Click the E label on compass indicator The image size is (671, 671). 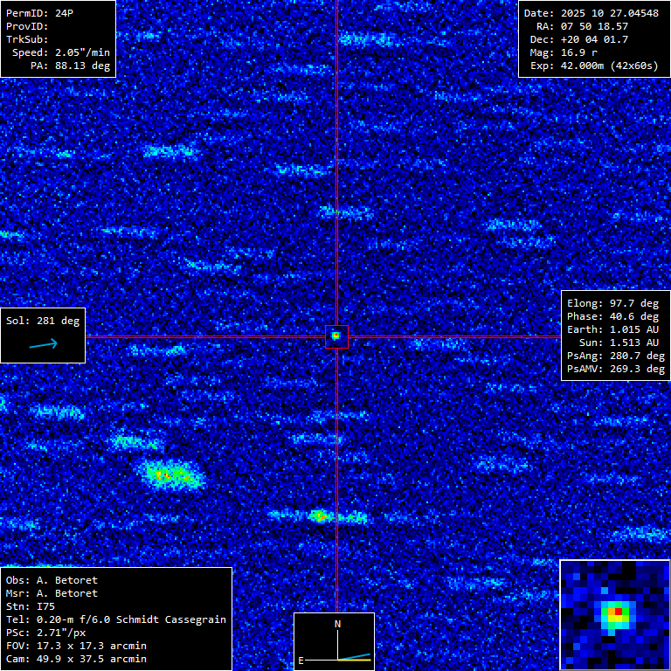(x=301, y=661)
